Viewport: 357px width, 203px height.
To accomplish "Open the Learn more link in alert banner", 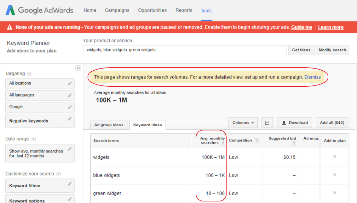I will point(331,27).
